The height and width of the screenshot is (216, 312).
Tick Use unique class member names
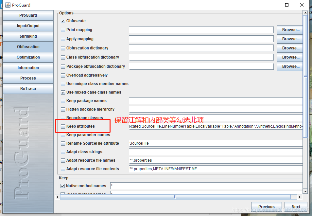tap(63, 84)
